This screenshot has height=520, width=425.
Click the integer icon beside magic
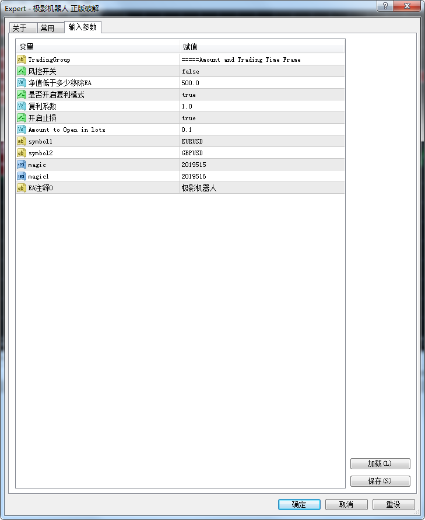22,165
